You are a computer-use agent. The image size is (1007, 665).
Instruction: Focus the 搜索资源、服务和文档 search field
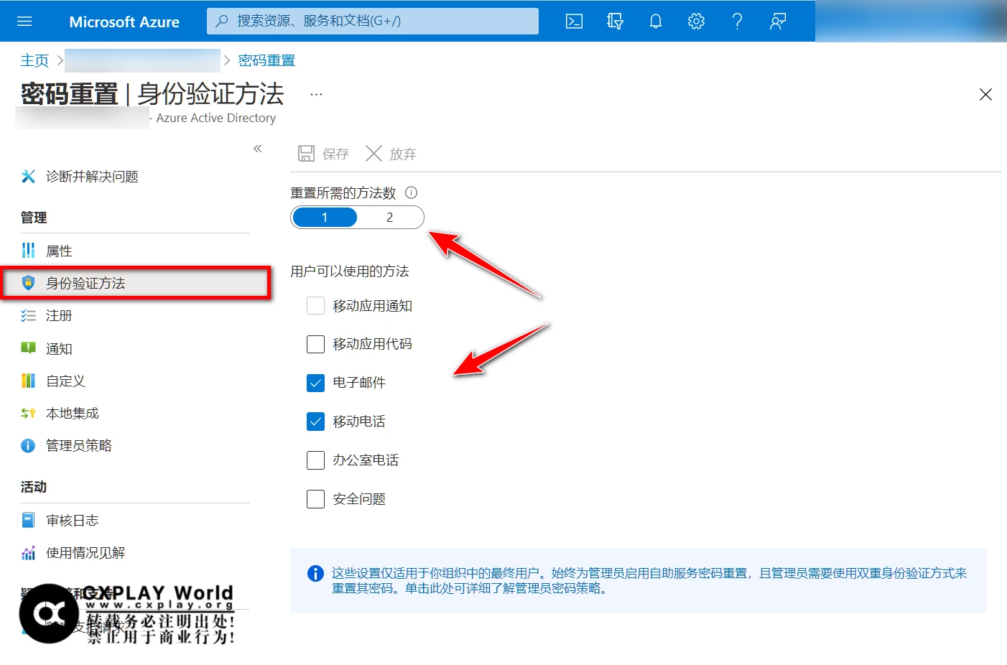tap(373, 22)
